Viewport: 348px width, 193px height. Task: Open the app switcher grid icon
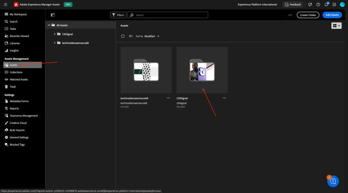(x=334, y=5)
